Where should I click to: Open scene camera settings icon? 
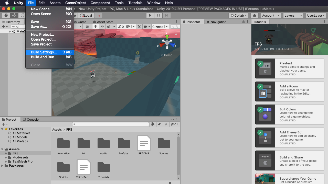coord(145,27)
